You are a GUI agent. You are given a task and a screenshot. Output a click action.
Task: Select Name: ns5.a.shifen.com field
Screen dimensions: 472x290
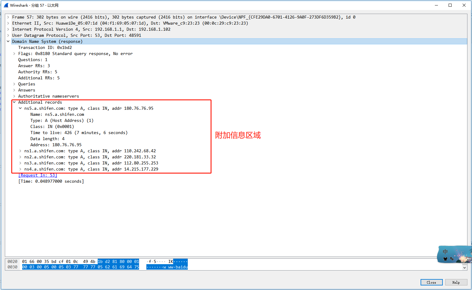pyautogui.click(x=57, y=115)
